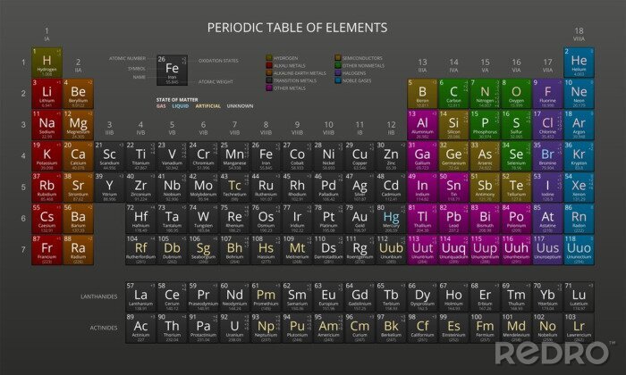626x375 pixels.
Task: Click the LIQUID state of matter label
Action: [x=181, y=106]
